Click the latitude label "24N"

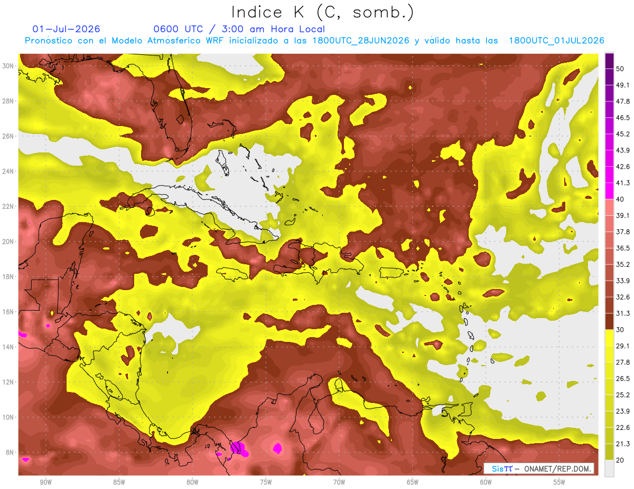click(x=9, y=171)
